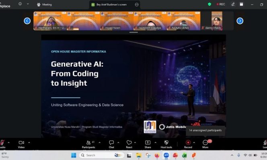
Task: Show next participant thumbnails
Action: 240,21
